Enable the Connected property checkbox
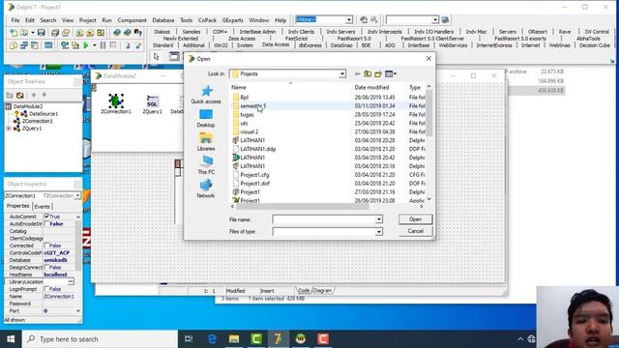Screen dimensions: 619x348 pyautogui.click(x=46, y=246)
